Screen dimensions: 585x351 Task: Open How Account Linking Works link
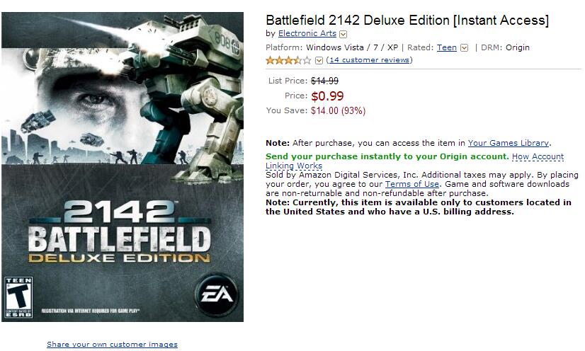pyautogui.click(x=414, y=161)
